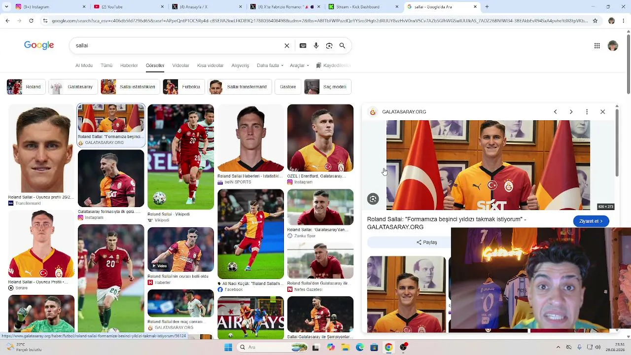This screenshot has width=631, height=355.
Task: Show previous image in preview panel
Action: coord(555,112)
